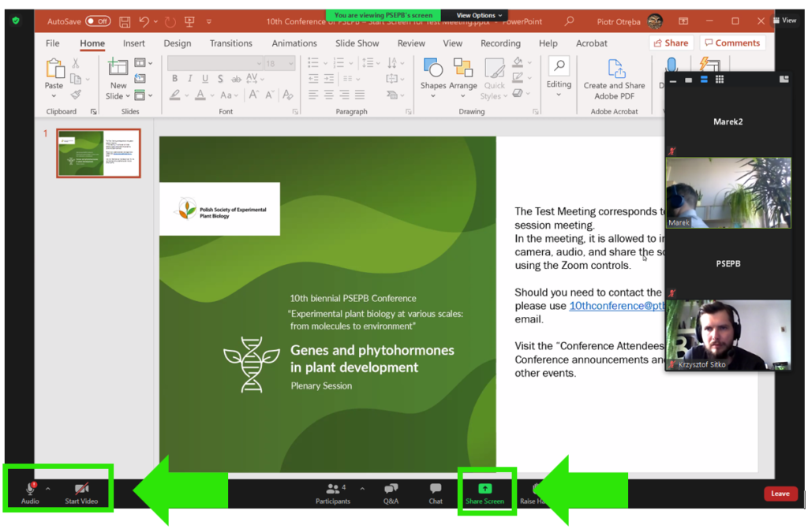Click the Zoom View button at top right
This screenshot has height=529, width=808.
click(785, 20)
